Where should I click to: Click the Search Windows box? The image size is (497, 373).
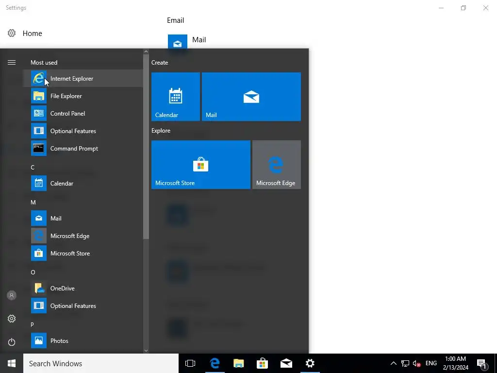pos(101,363)
